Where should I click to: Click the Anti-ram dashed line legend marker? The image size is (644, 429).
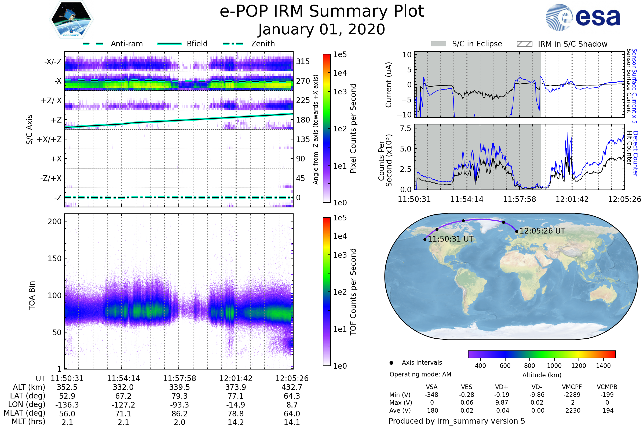(x=93, y=44)
